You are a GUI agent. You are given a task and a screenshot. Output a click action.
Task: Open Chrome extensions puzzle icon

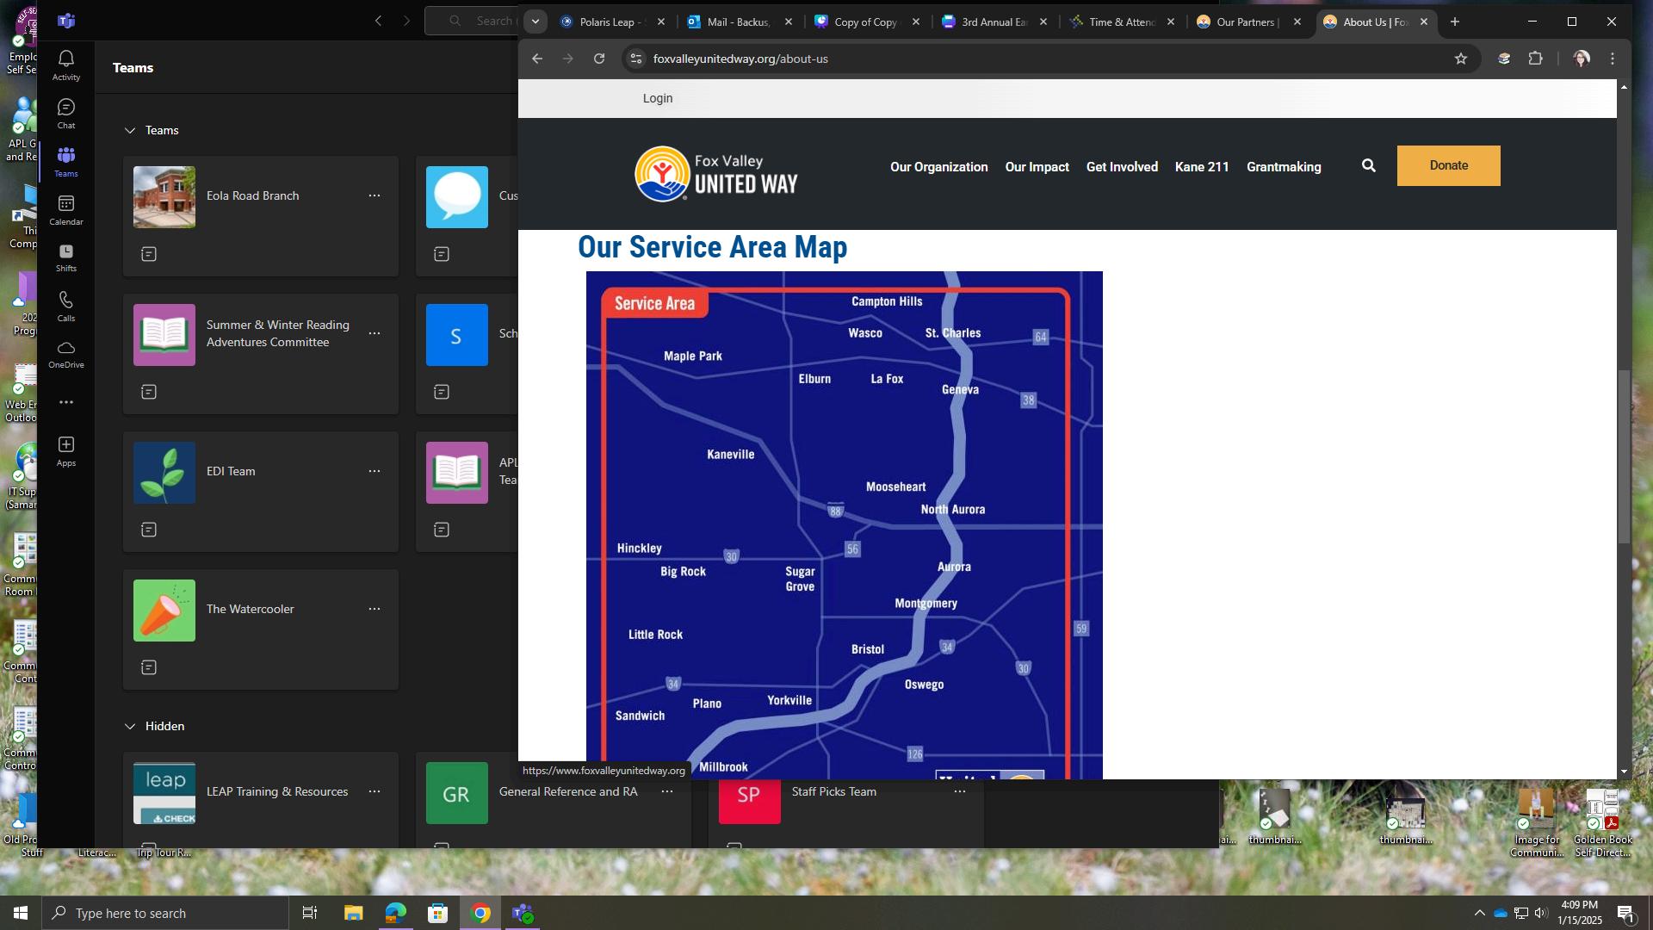tap(1535, 59)
